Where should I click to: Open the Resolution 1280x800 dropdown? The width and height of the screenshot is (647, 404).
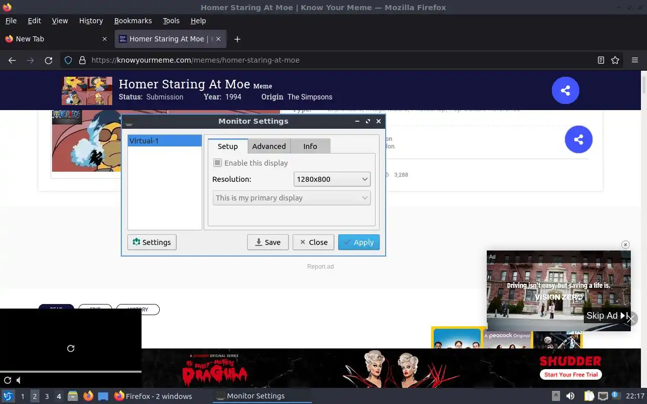click(332, 179)
